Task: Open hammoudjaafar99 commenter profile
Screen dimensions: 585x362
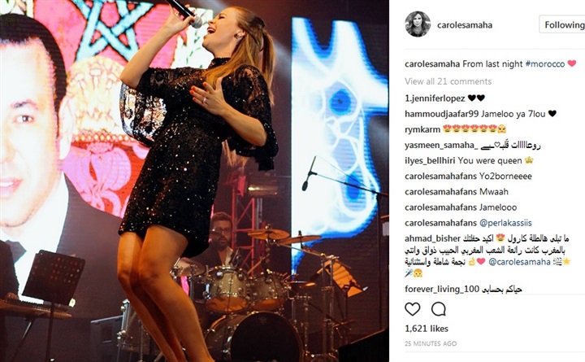Action: pos(441,114)
